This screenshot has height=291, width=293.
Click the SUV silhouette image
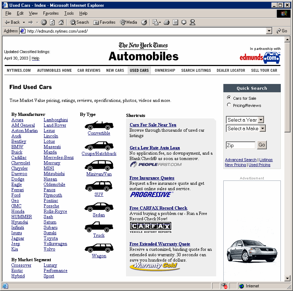99,186
